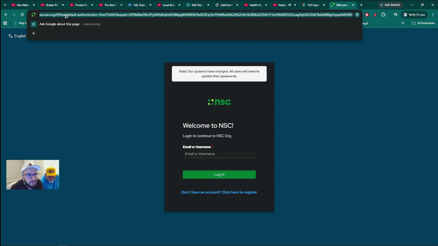Viewport: 438px width, 246px height.
Task: Click the red record extension icon
Action: click(375, 15)
